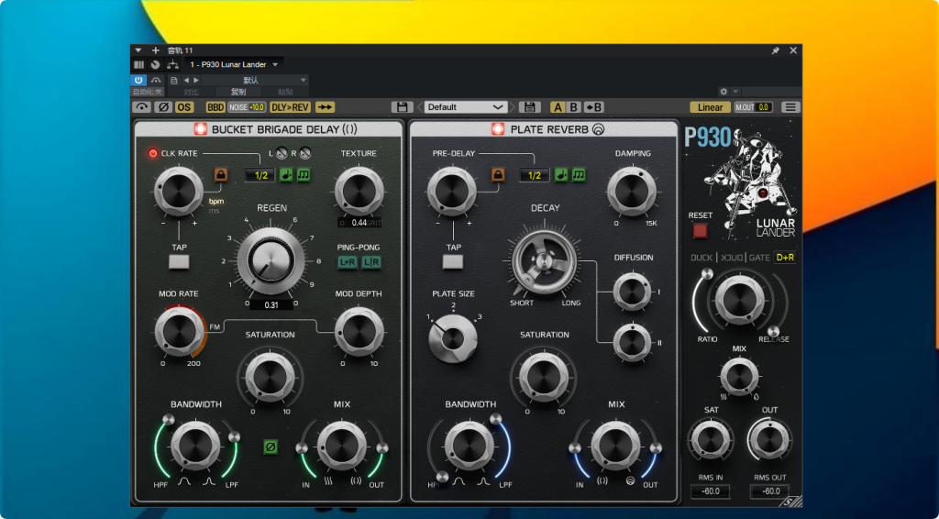Viewport: 939px width, 519px height.
Task: Click the PLATE SIZE selector knob
Action: [x=453, y=338]
